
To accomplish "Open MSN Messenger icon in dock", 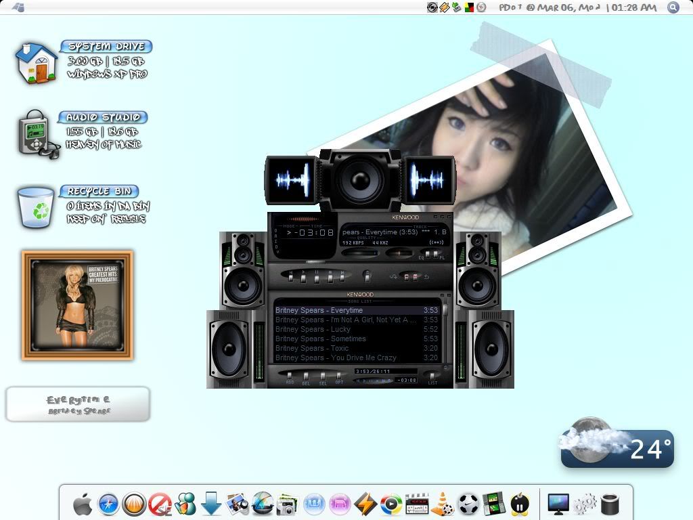I will coord(185,504).
